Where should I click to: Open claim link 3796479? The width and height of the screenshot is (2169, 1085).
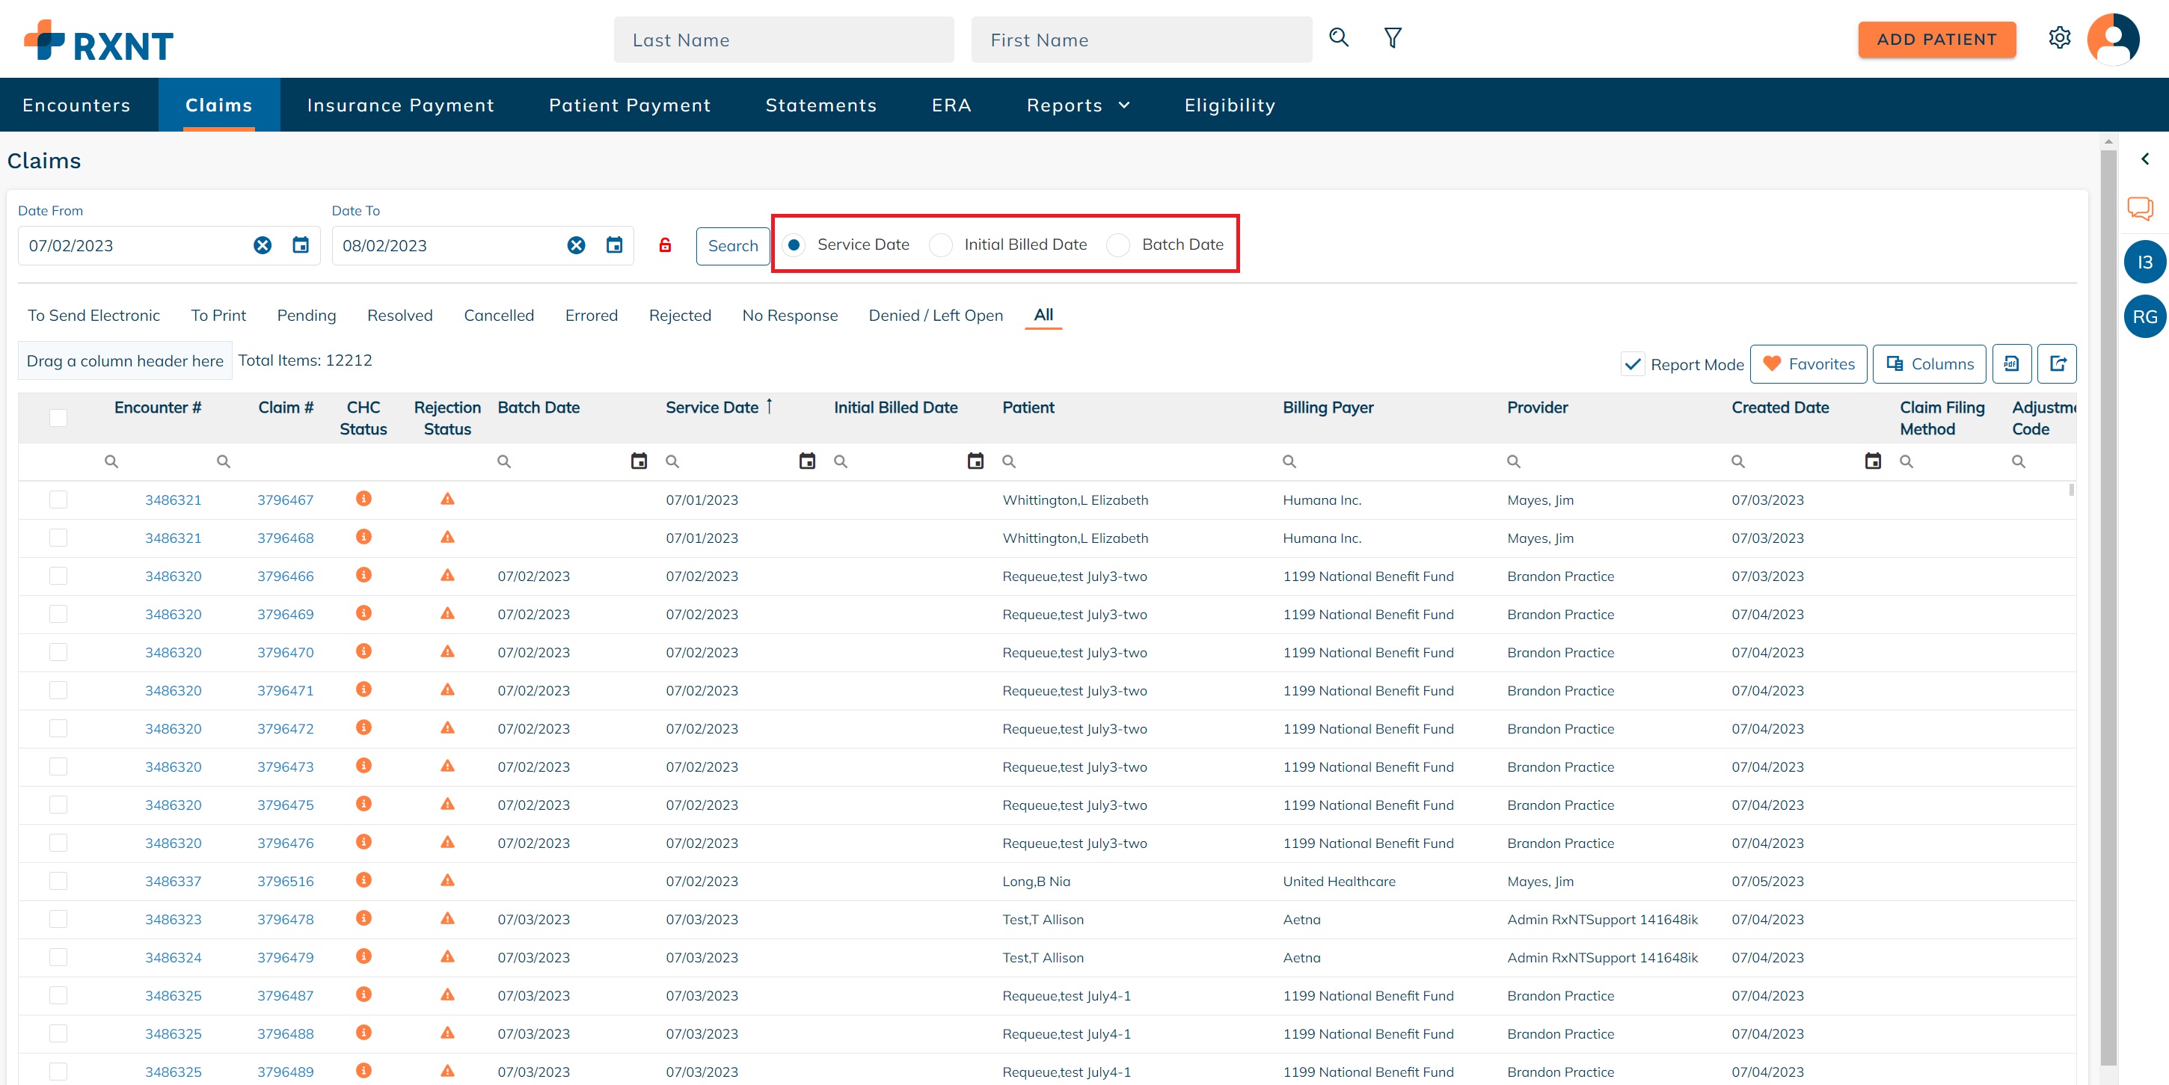click(286, 957)
